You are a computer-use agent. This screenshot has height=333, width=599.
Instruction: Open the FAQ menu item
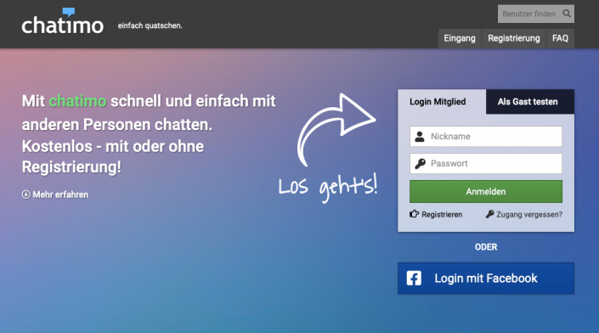pyautogui.click(x=560, y=38)
